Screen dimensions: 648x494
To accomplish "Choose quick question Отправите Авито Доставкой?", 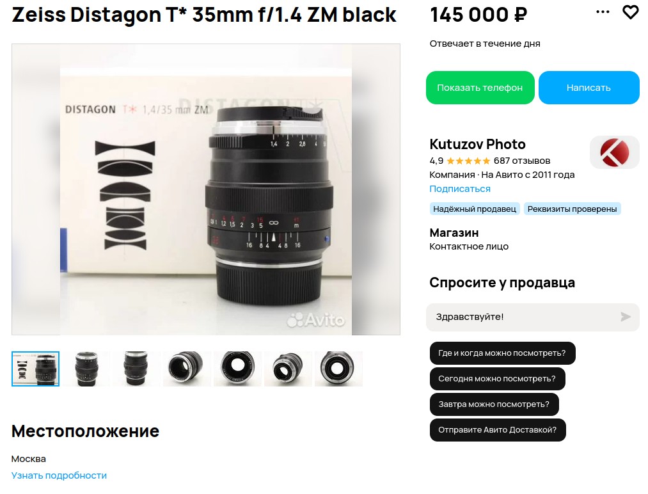I will tap(498, 430).
